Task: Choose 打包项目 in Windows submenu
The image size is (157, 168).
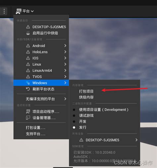Action: tap(86, 91)
